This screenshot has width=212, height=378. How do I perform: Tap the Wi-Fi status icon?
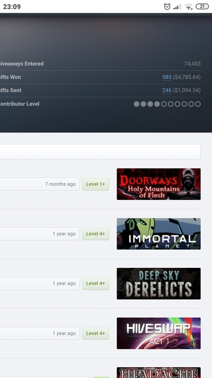[x=189, y=7]
